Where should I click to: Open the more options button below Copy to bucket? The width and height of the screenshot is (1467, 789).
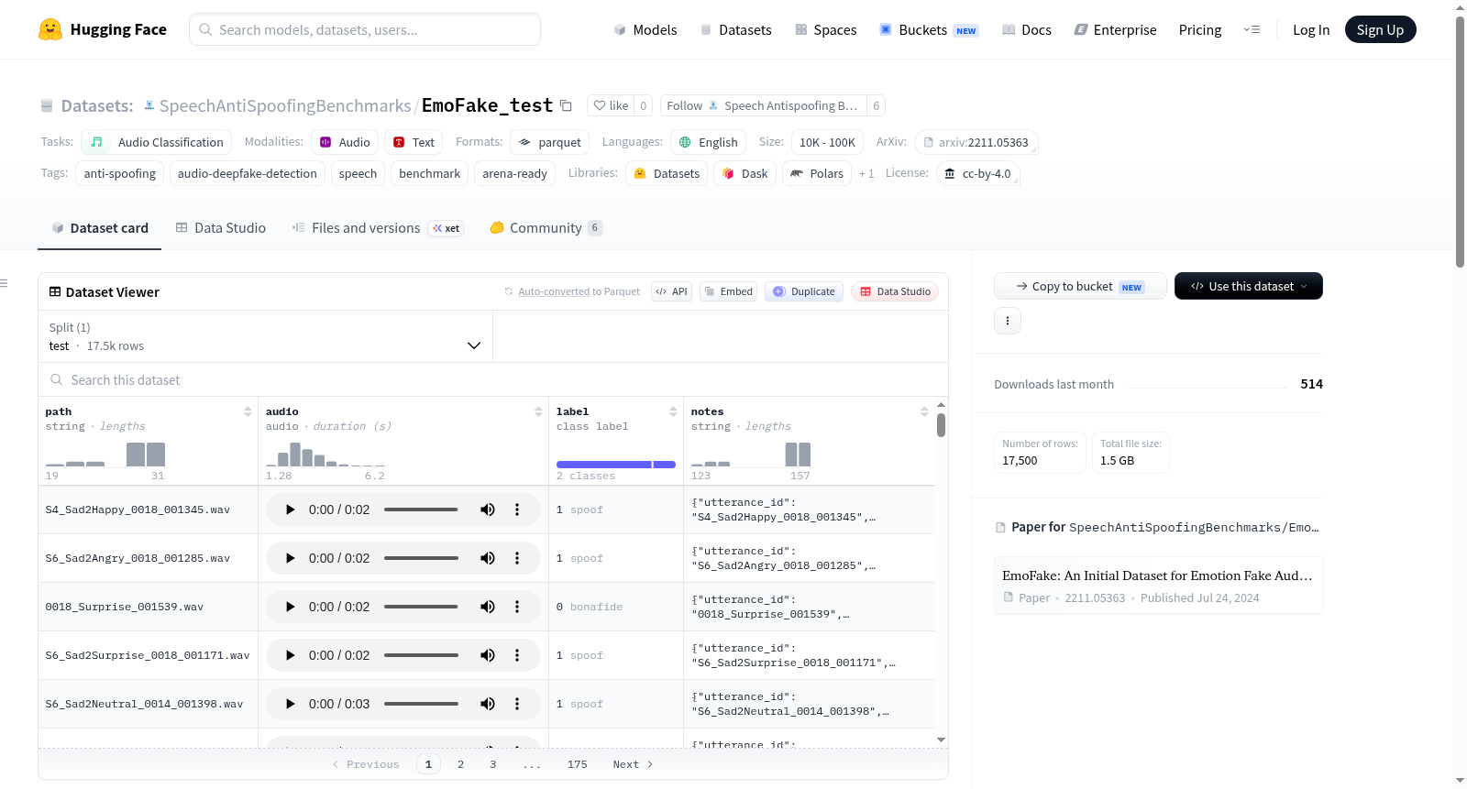coord(1008,321)
